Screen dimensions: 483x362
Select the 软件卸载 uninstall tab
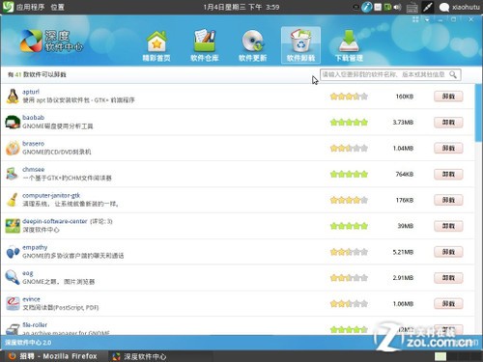pos(300,45)
